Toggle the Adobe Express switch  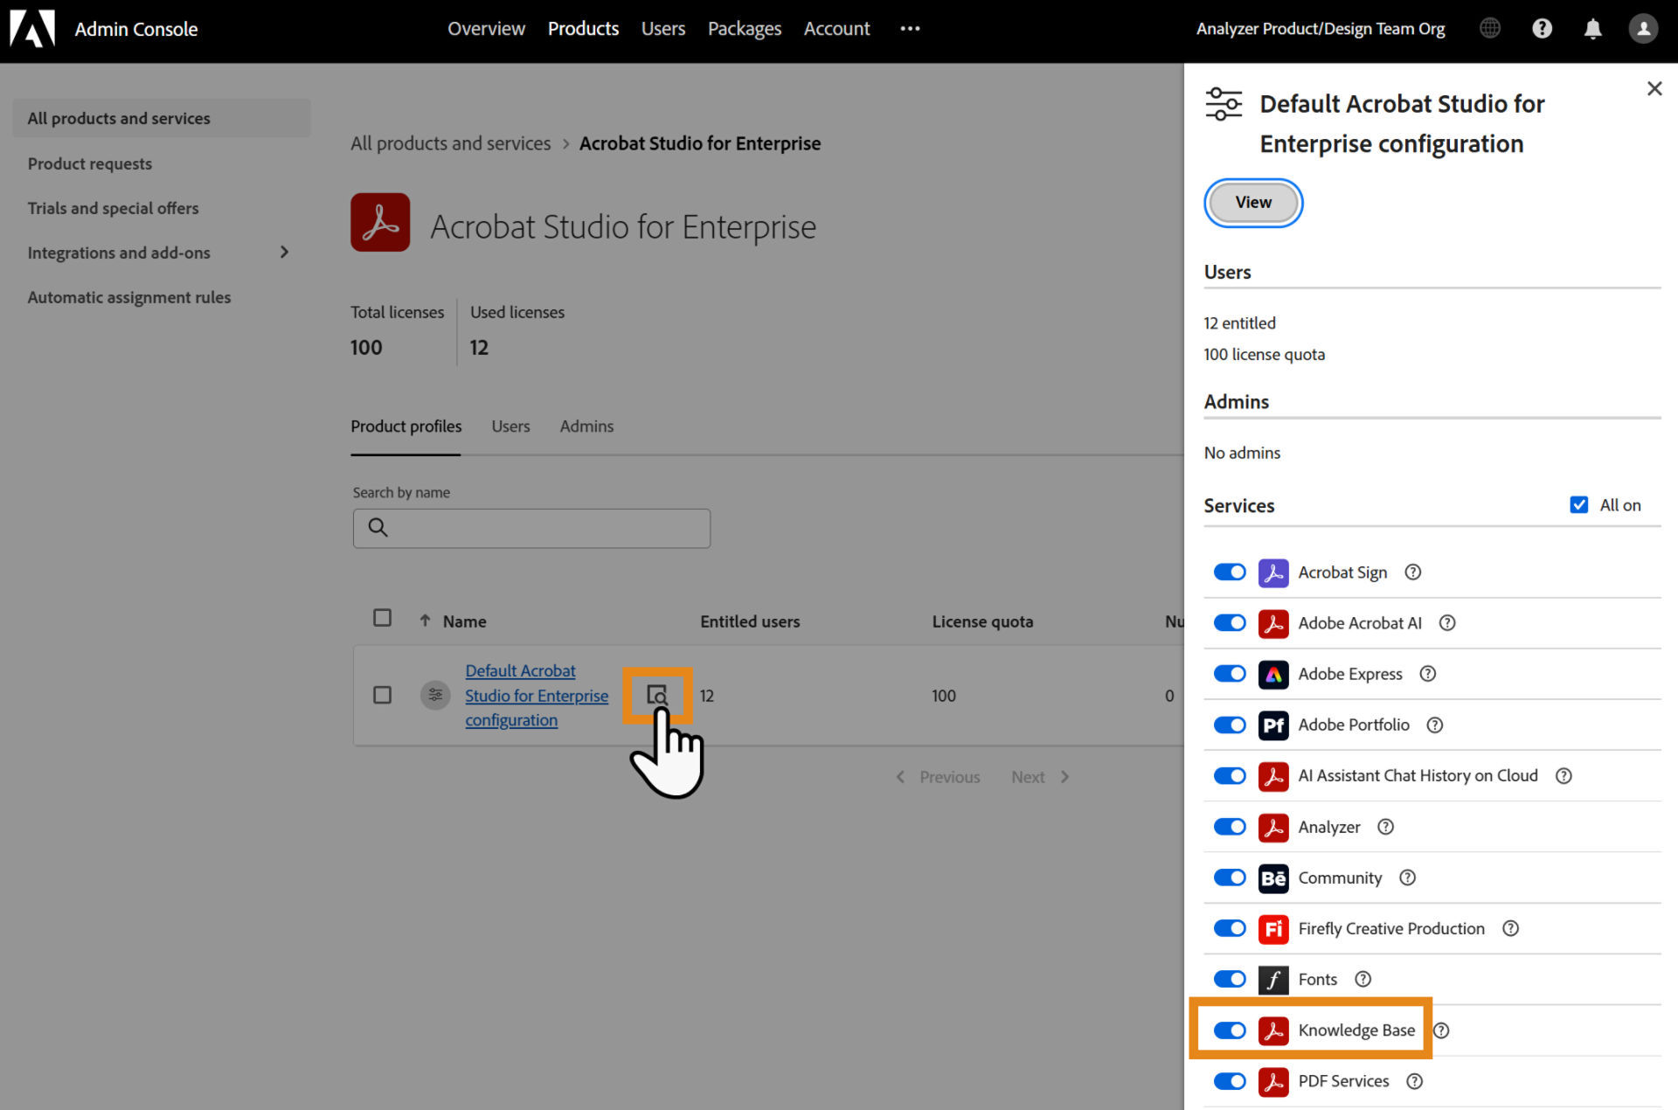[1230, 673]
